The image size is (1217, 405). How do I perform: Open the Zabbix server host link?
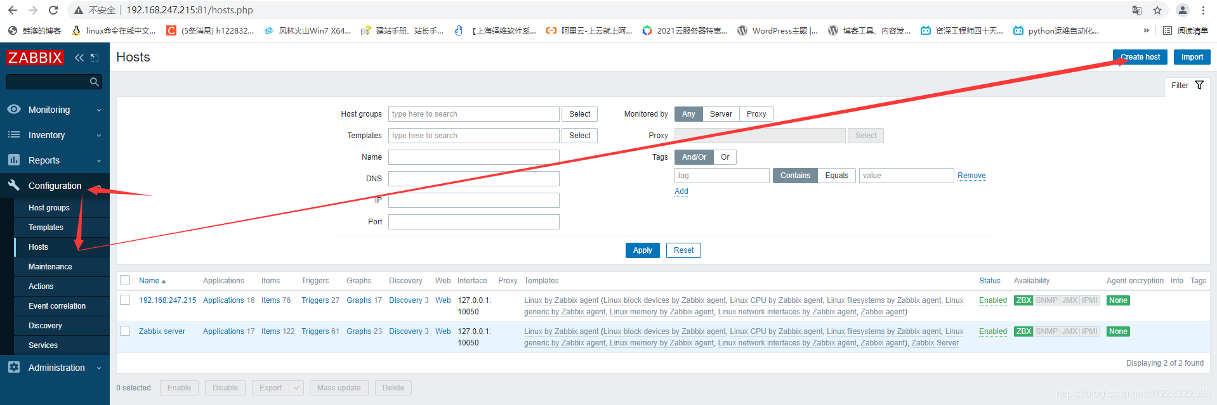(162, 331)
